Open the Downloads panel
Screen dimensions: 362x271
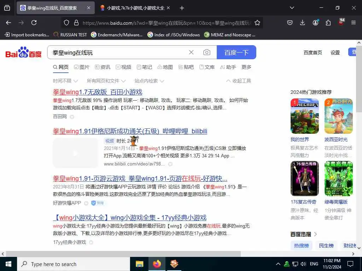click(x=303, y=23)
